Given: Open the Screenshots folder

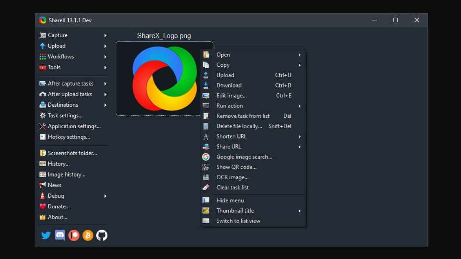Looking at the screenshot, I should pyautogui.click(x=72, y=153).
